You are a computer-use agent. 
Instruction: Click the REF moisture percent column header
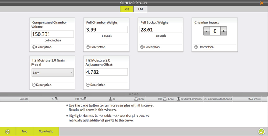[81, 99]
